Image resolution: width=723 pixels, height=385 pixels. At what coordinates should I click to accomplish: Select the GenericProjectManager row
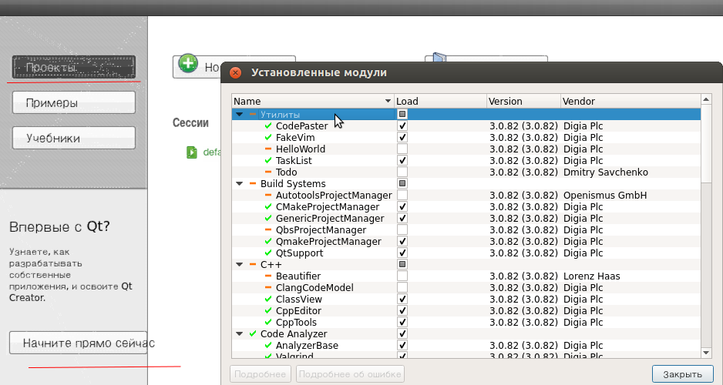(x=466, y=218)
